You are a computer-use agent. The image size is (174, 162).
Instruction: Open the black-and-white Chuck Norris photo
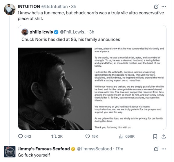(x=55, y=89)
